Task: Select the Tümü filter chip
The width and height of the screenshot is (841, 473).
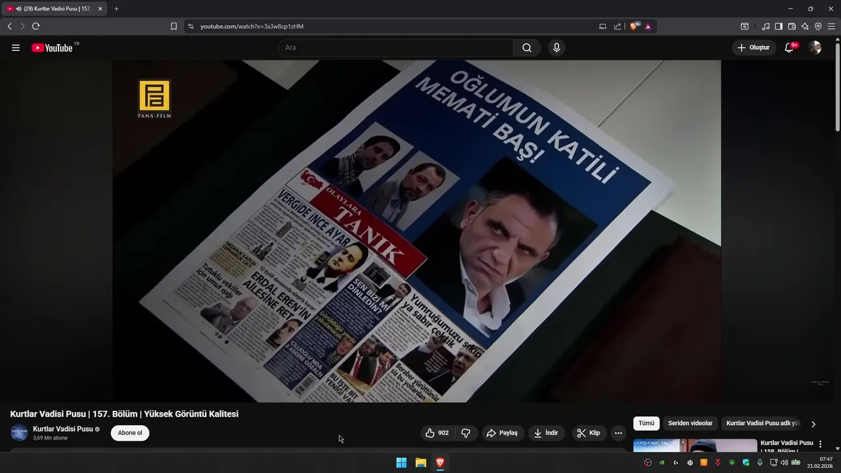Action: pos(647,424)
